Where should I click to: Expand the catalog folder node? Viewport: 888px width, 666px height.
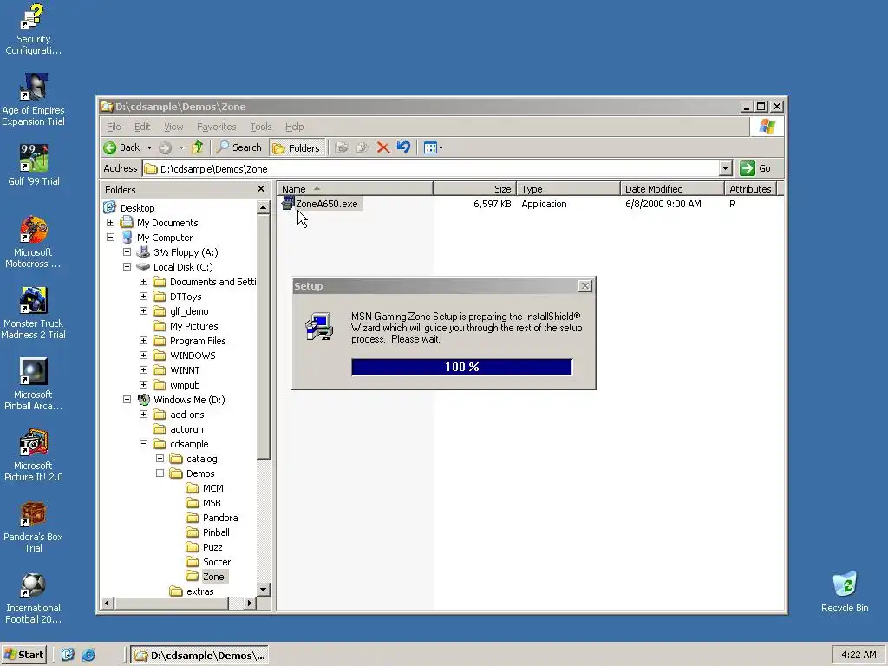[x=160, y=458]
